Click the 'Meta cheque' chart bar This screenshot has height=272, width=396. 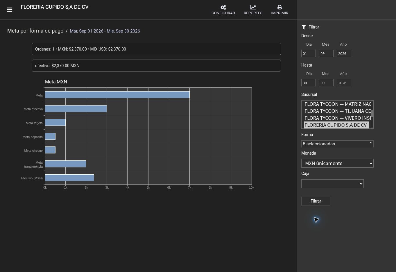(x=50, y=150)
